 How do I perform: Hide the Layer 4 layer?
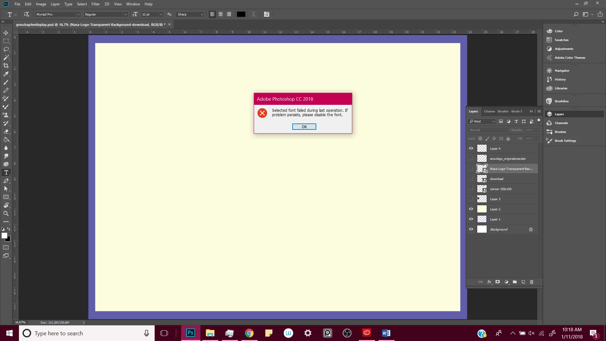click(471, 148)
